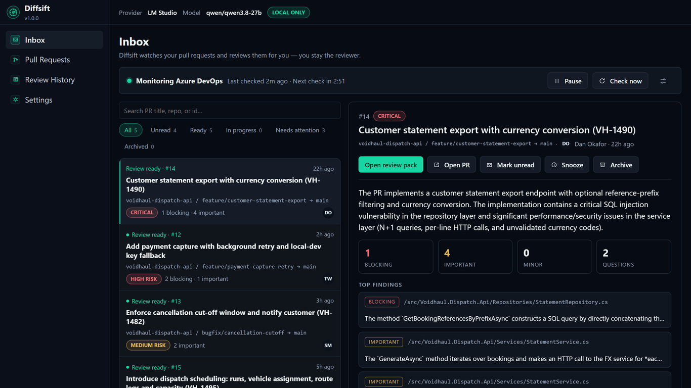Viewport: 691px width, 388px height.
Task: Open the Inbox sidebar item
Action: point(55,40)
